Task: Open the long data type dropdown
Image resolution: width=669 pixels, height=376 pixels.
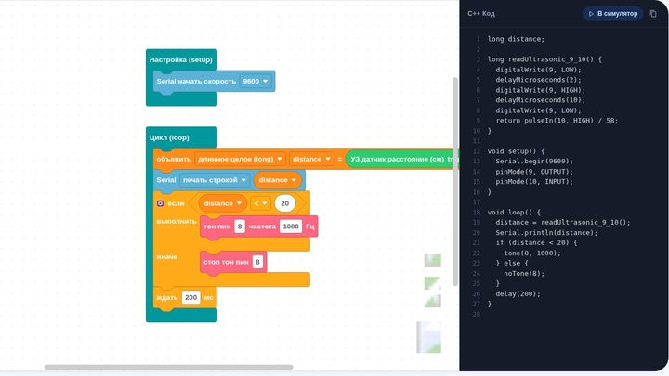Action: (241, 159)
